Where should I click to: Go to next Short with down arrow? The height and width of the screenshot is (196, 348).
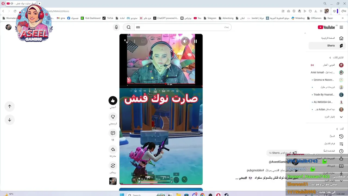pyautogui.click(x=10, y=120)
